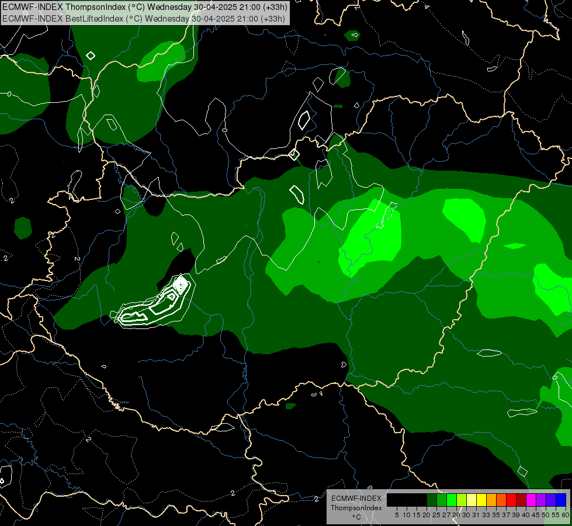Choose the orange-red 35–37 legend swatch
Viewport: 572px width, 526px height.
[x=501, y=500]
